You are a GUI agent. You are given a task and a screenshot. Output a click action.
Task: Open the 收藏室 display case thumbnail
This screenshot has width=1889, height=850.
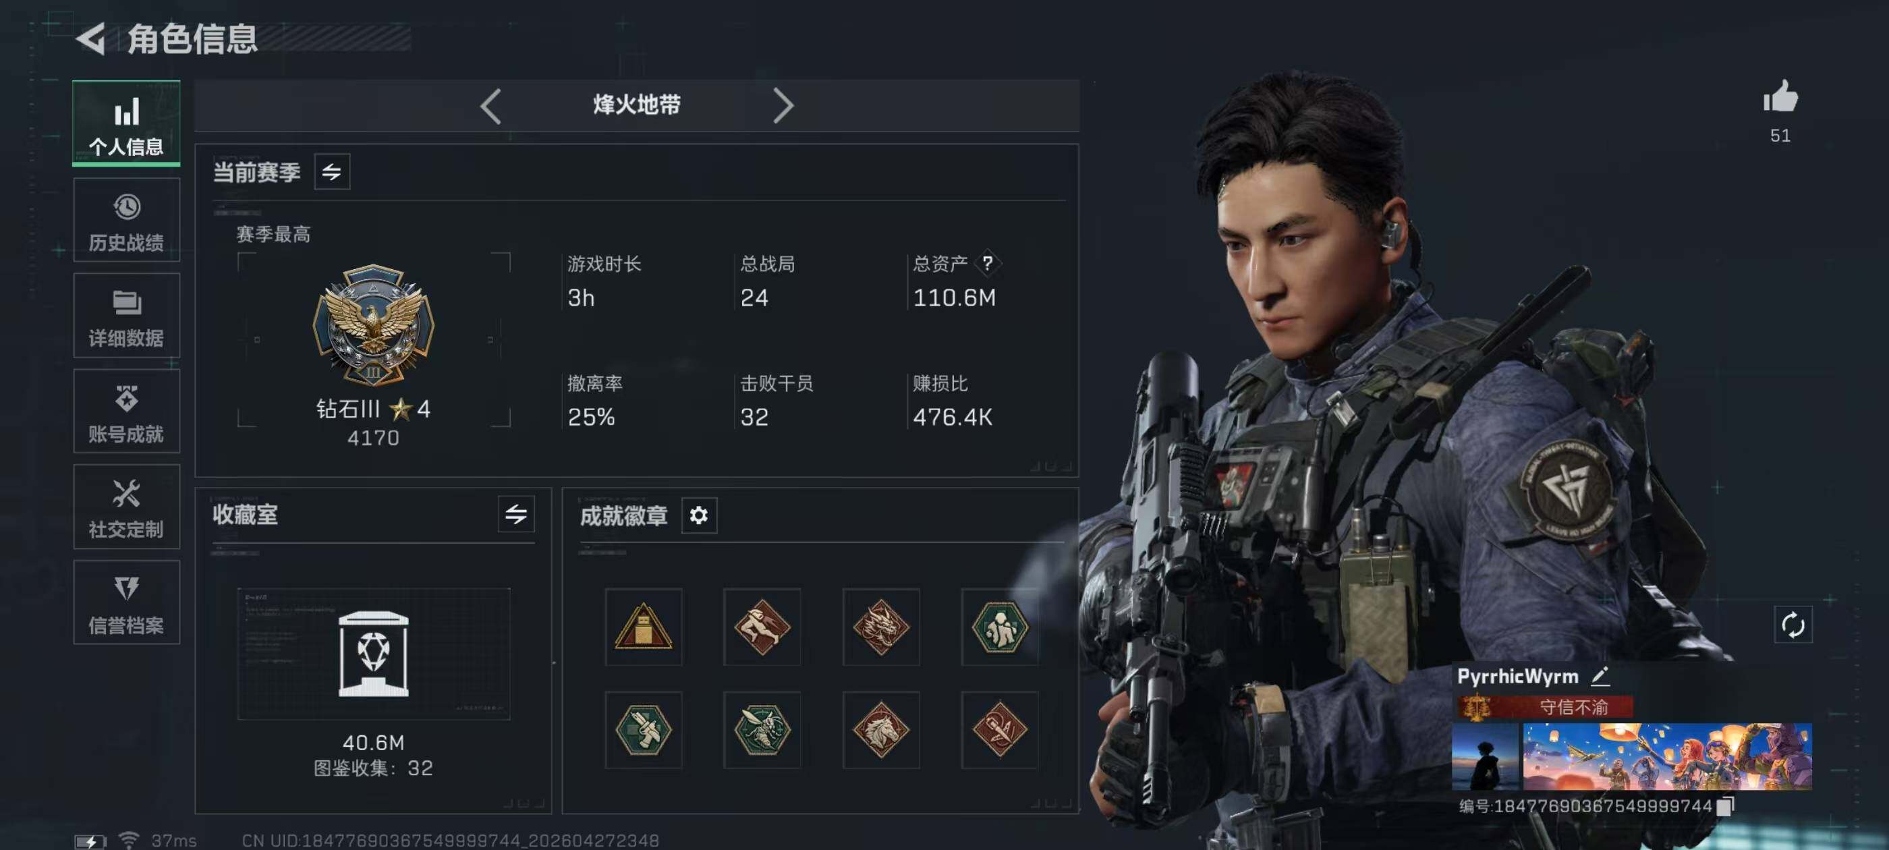373,654
